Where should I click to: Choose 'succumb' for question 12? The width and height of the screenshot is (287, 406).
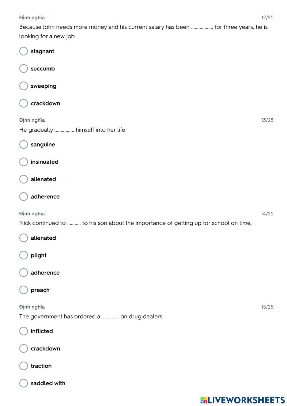(24, 69)
